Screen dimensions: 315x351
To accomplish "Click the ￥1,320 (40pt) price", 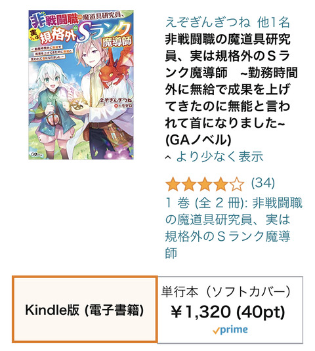I will [x=228, y=312].
